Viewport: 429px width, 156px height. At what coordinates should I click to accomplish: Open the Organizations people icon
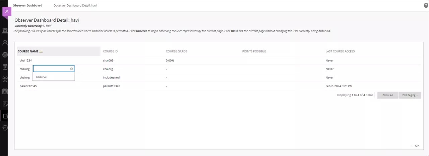point(5,79)
